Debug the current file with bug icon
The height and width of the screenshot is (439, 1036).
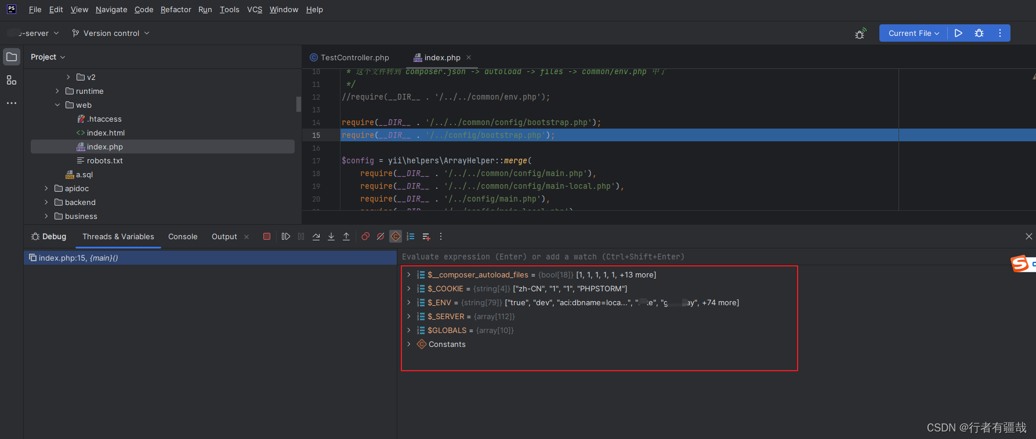(979, 33)
